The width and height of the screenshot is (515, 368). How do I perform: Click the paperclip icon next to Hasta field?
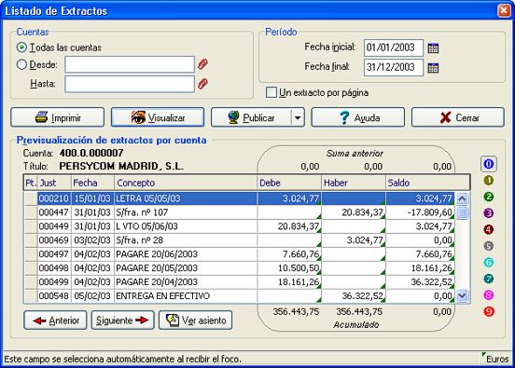point(202,84)
